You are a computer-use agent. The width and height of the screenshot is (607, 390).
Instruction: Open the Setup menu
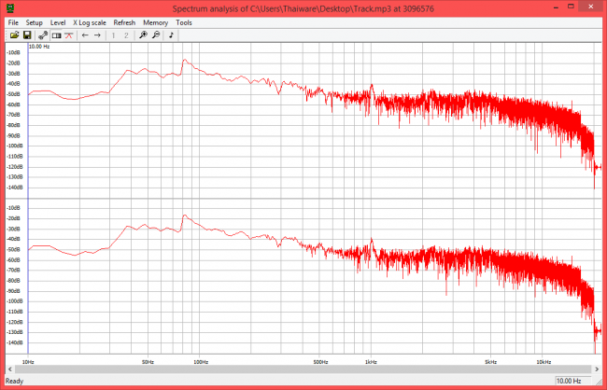click(34, 22)
